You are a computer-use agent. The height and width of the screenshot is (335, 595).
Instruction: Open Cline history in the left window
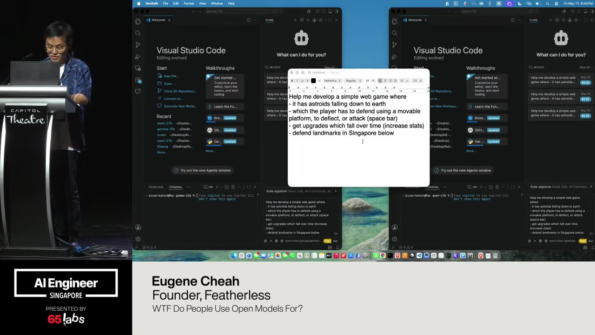tap(308, 20)
